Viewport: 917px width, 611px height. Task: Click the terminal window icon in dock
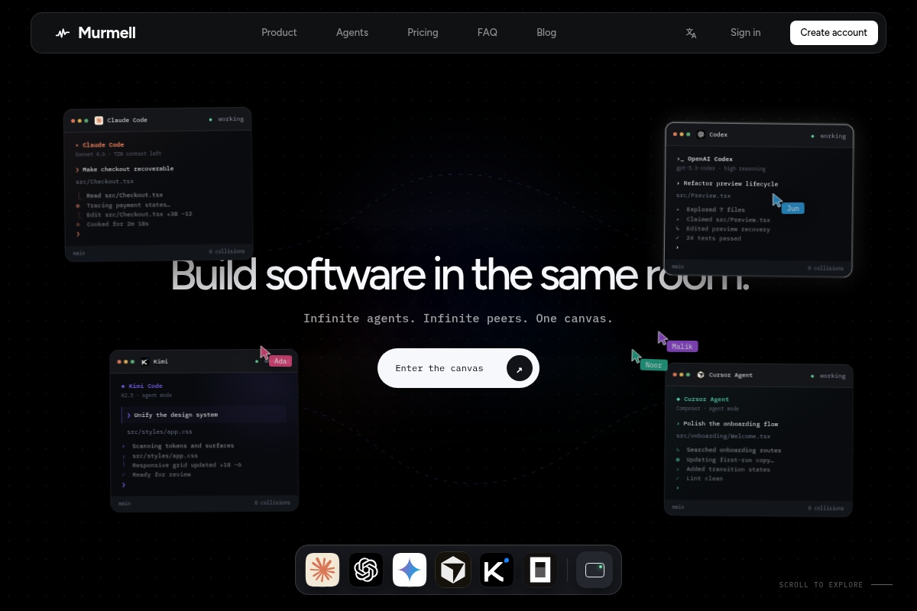tap(595, 570)
